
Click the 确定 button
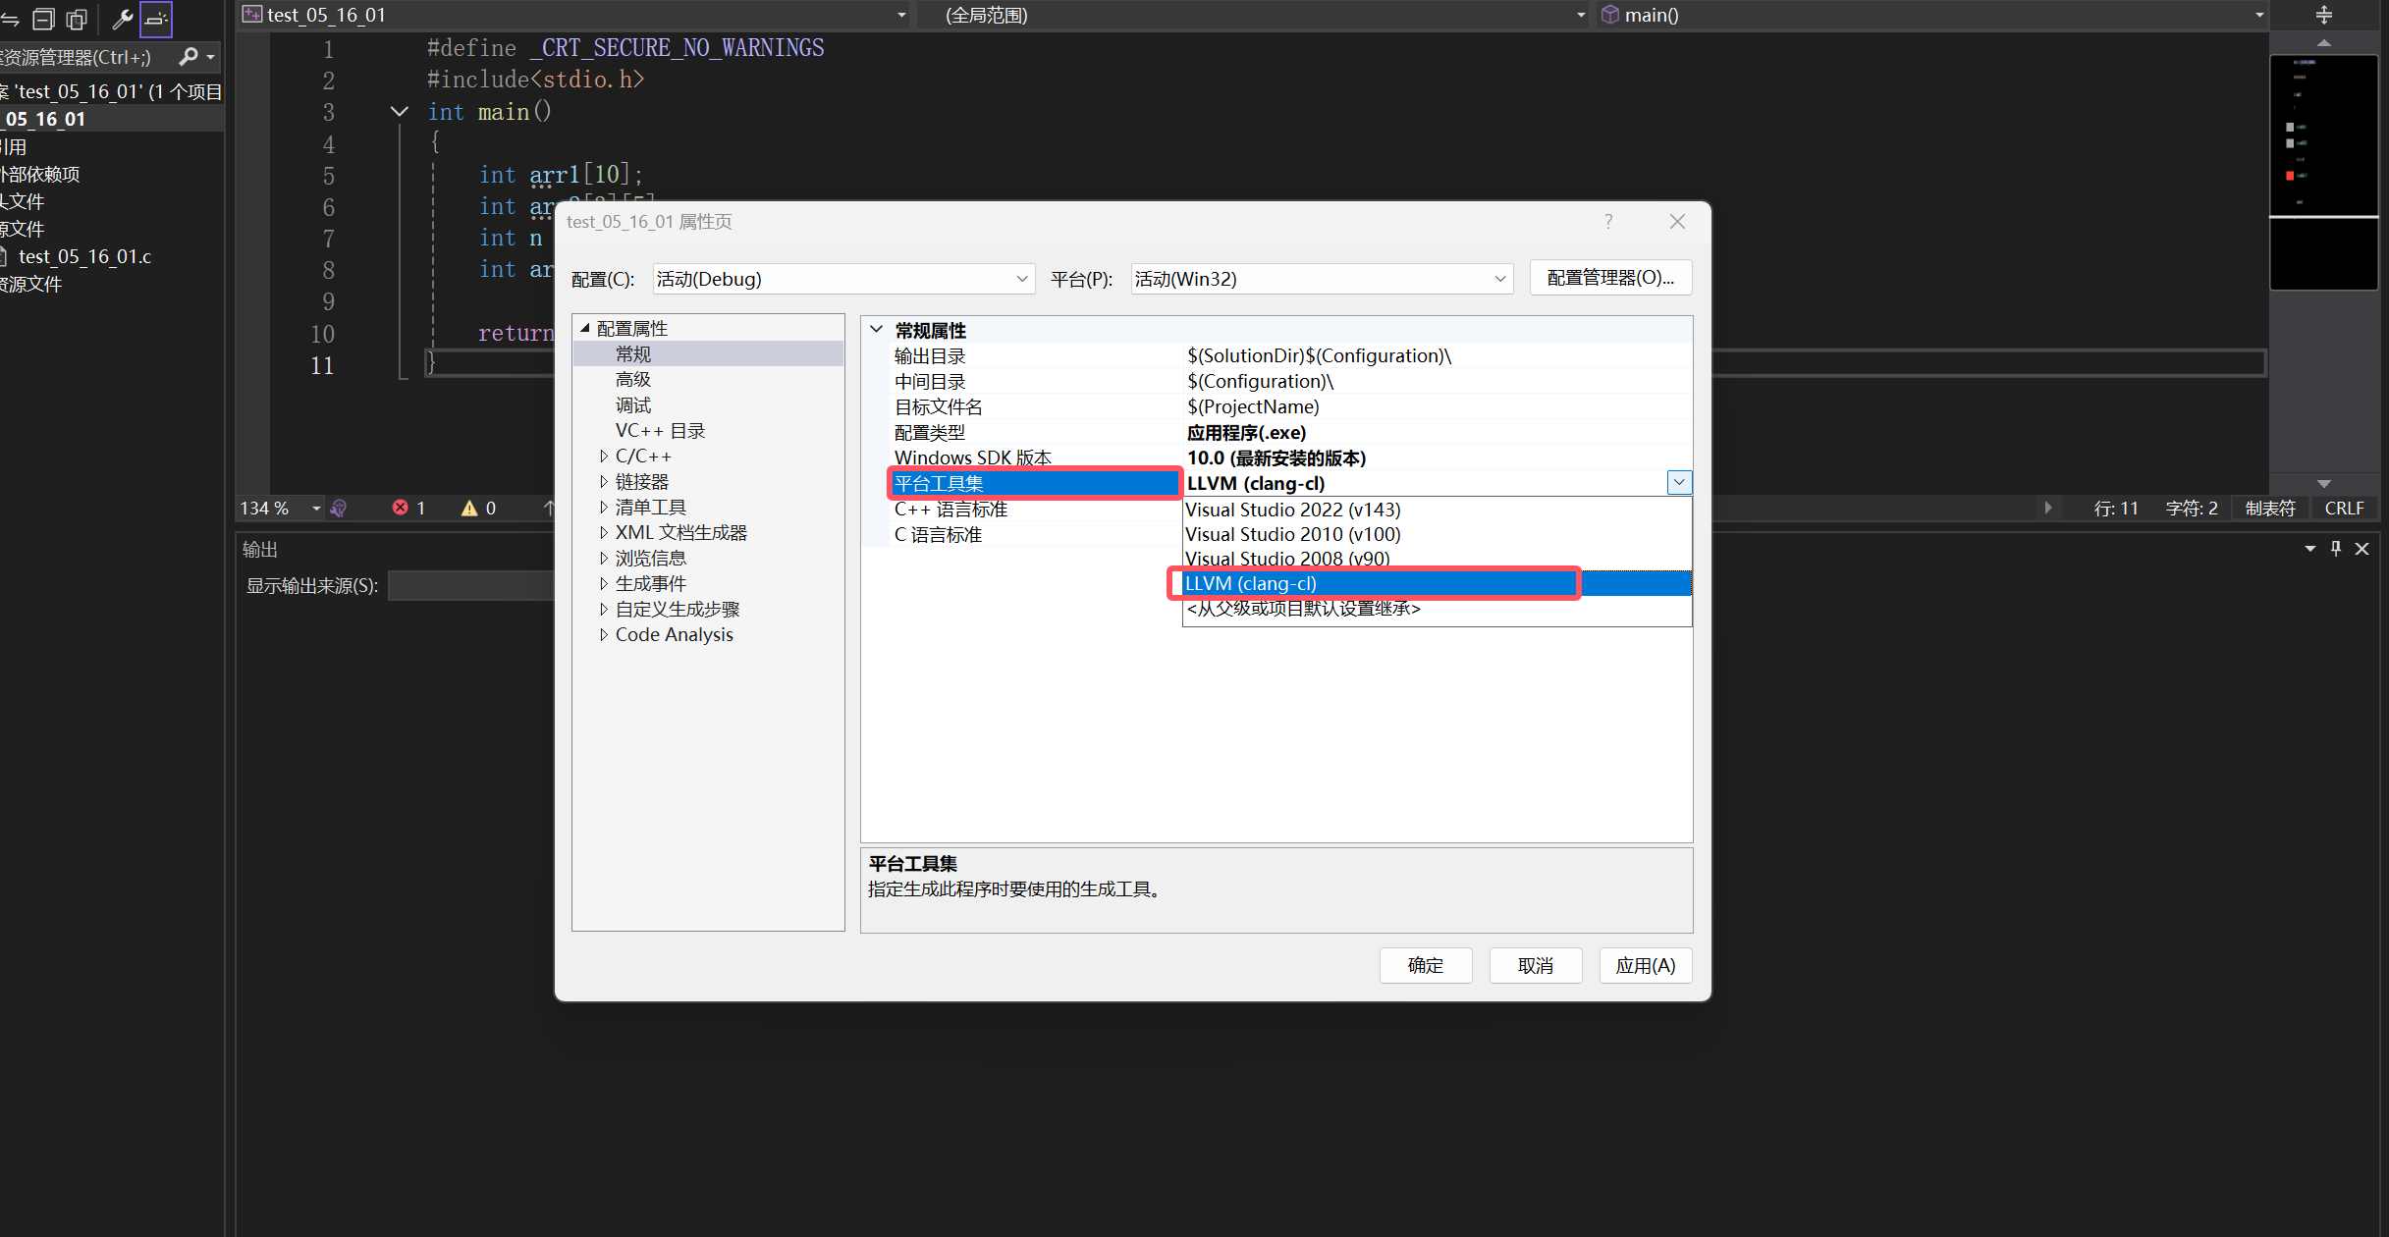1425,965
